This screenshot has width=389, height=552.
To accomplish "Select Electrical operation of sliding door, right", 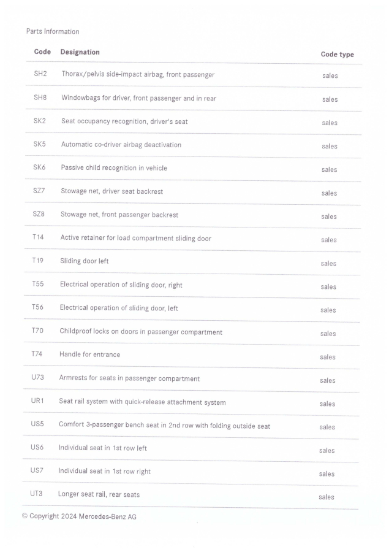I will tap(121, 285).
